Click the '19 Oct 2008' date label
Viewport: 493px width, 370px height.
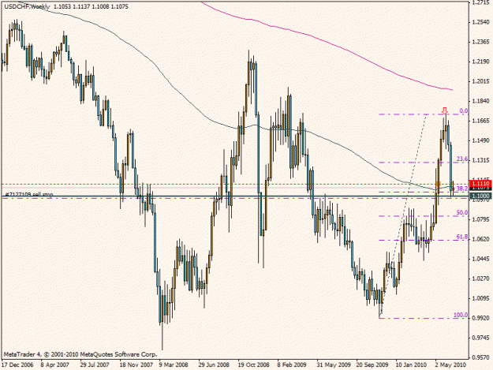[x=253, y=364]
